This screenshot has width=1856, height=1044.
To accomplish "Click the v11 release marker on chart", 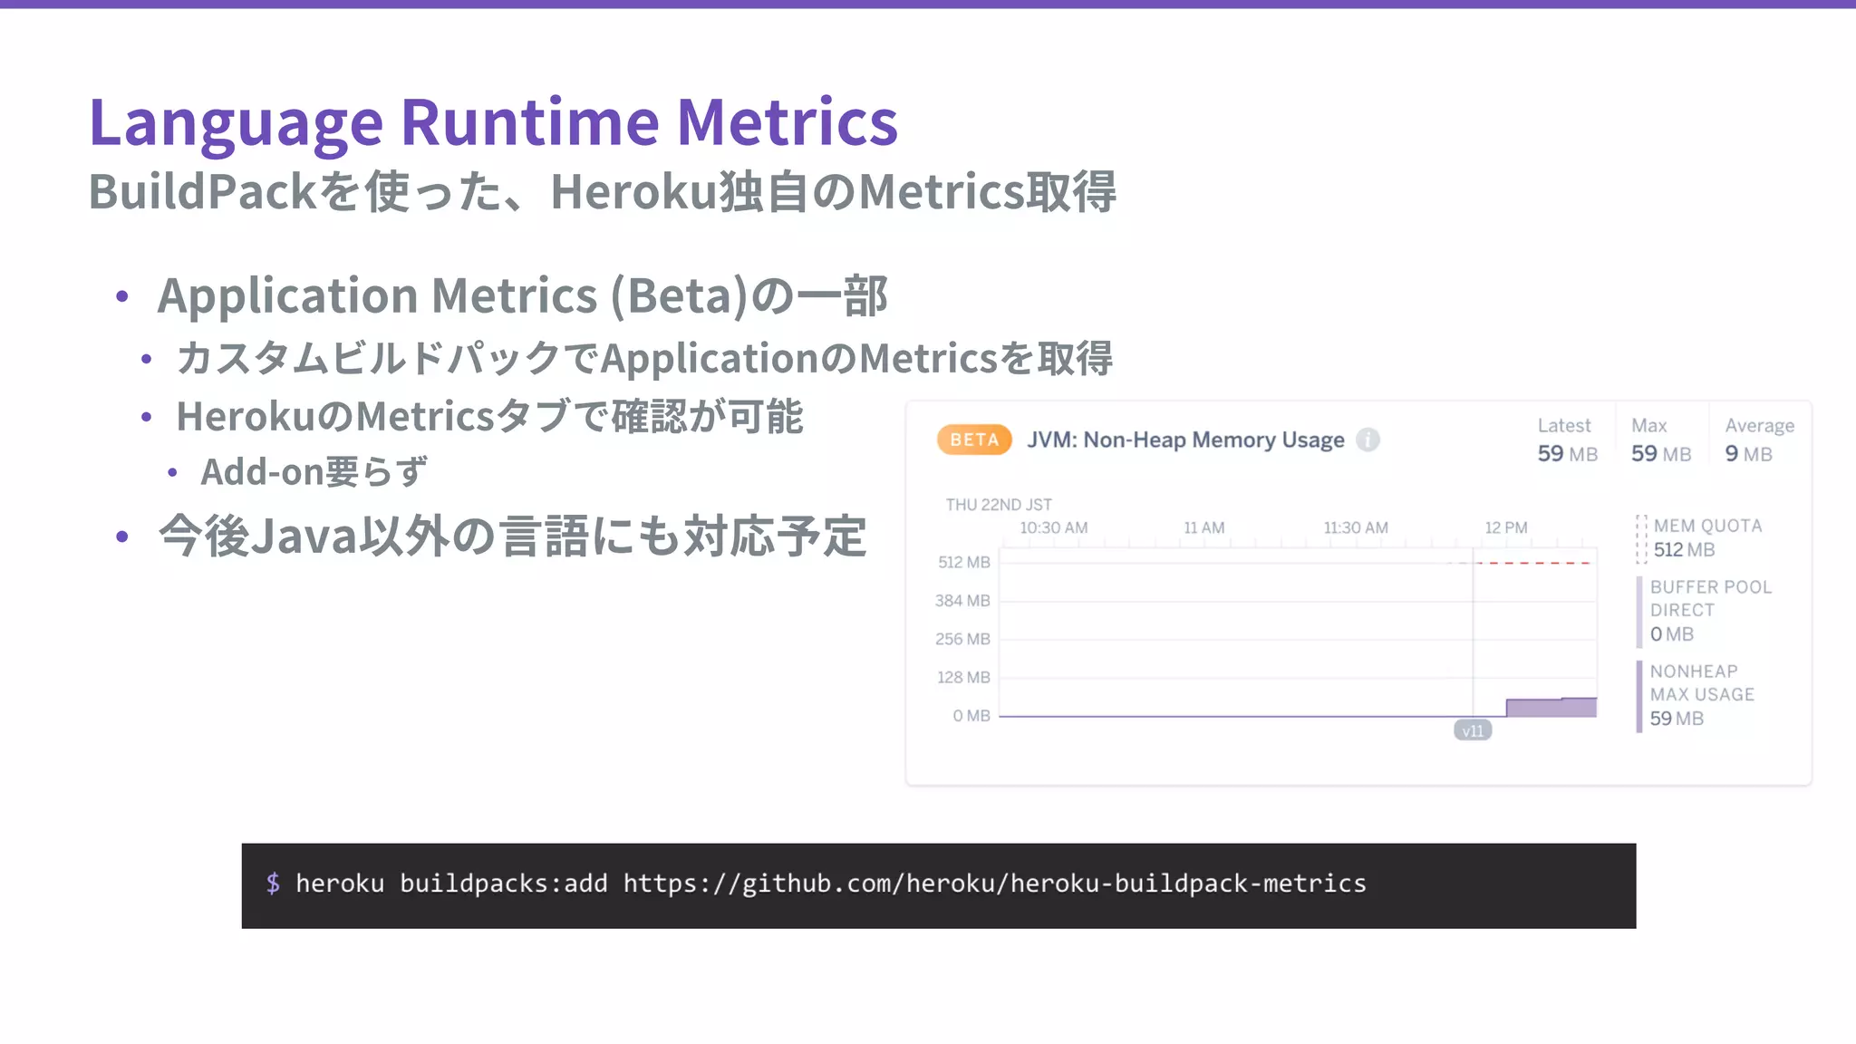I will [x=1473, y=730].
